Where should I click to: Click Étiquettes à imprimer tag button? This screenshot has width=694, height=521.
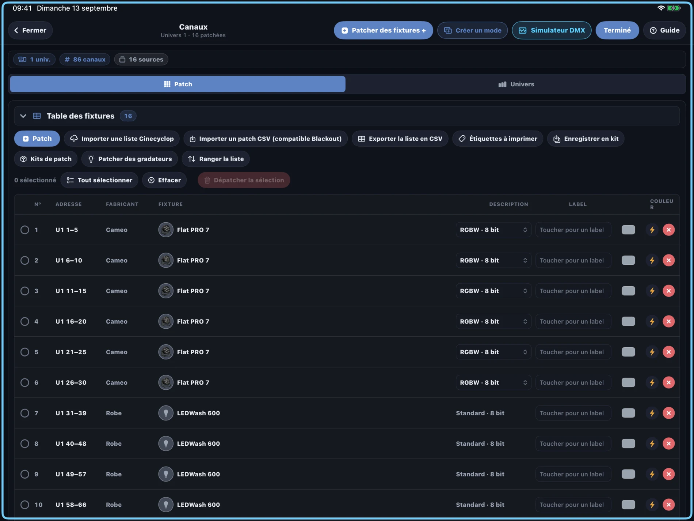[x=497, y=139]
